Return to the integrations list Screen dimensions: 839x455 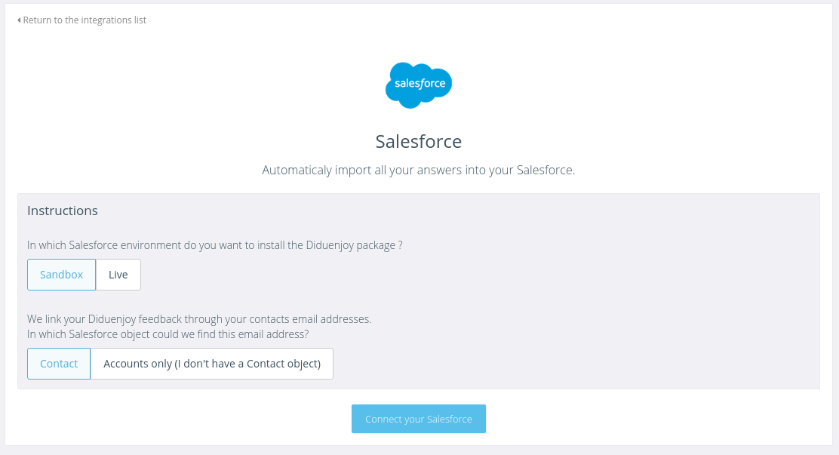pos(82,20)
